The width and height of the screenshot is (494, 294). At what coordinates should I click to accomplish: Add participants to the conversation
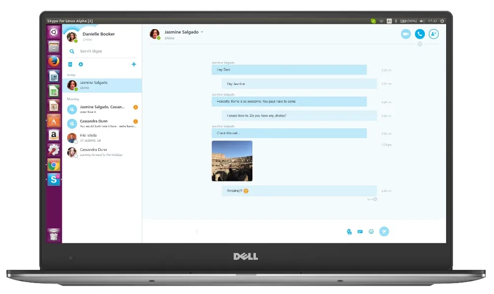433,34
